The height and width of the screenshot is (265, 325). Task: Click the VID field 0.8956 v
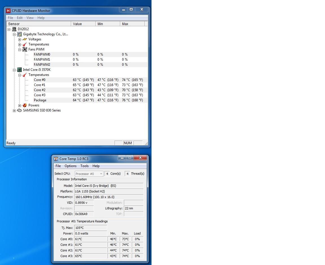[84, 203]
